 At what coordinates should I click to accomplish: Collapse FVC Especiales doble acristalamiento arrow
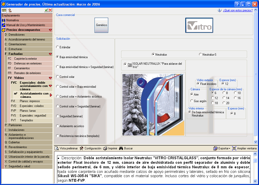pyautogui.click(x=50, y=86)
